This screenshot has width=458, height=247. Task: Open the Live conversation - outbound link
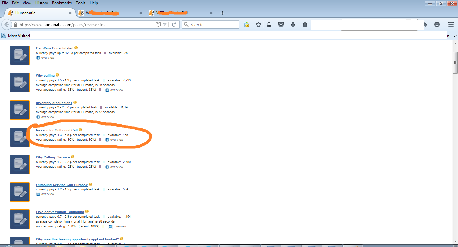[60, 212]
